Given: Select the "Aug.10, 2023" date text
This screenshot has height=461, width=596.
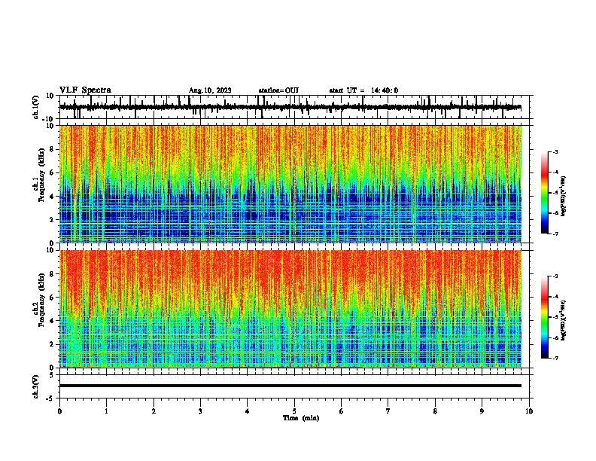Looking at the screenshot, I should tap(210, 90).
